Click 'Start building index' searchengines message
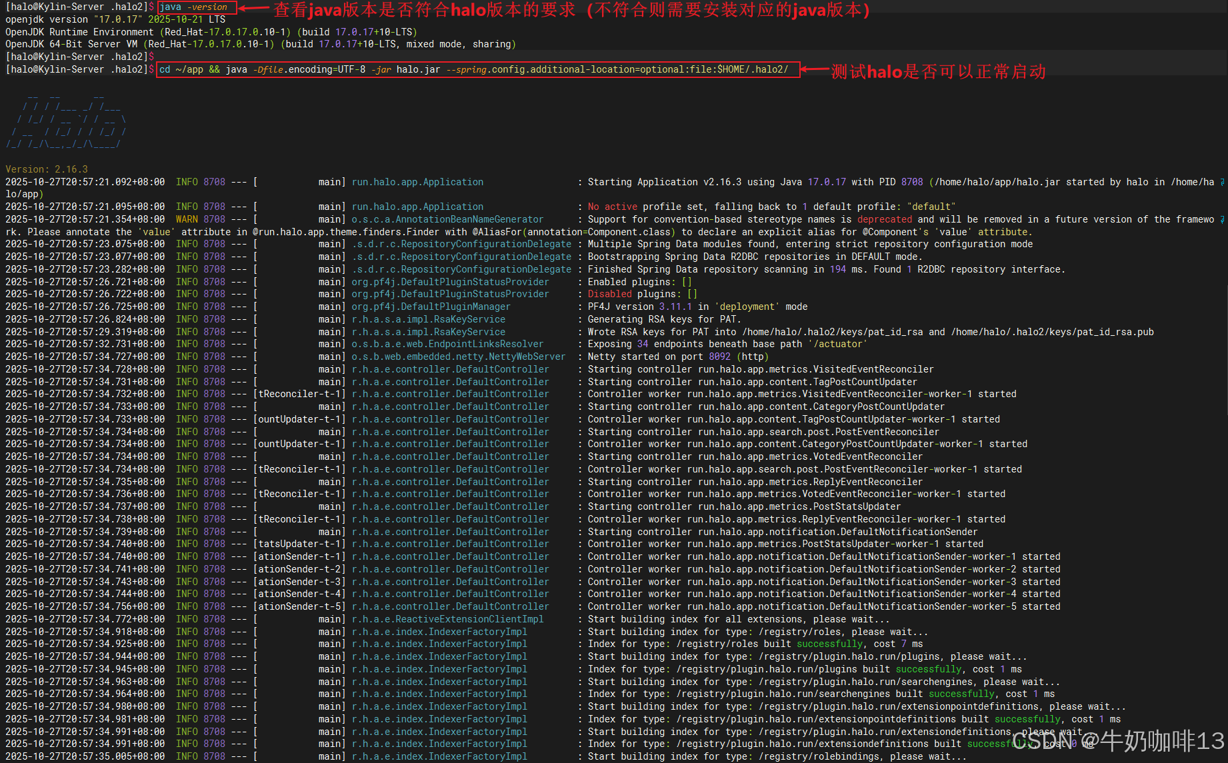 tap(824, 682)
